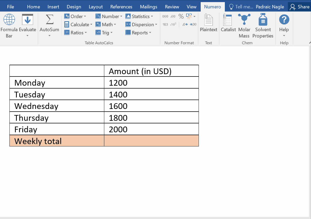Click the Tell me search box
The width and height of the screenshot is (311, 219).
pos(241,7)
